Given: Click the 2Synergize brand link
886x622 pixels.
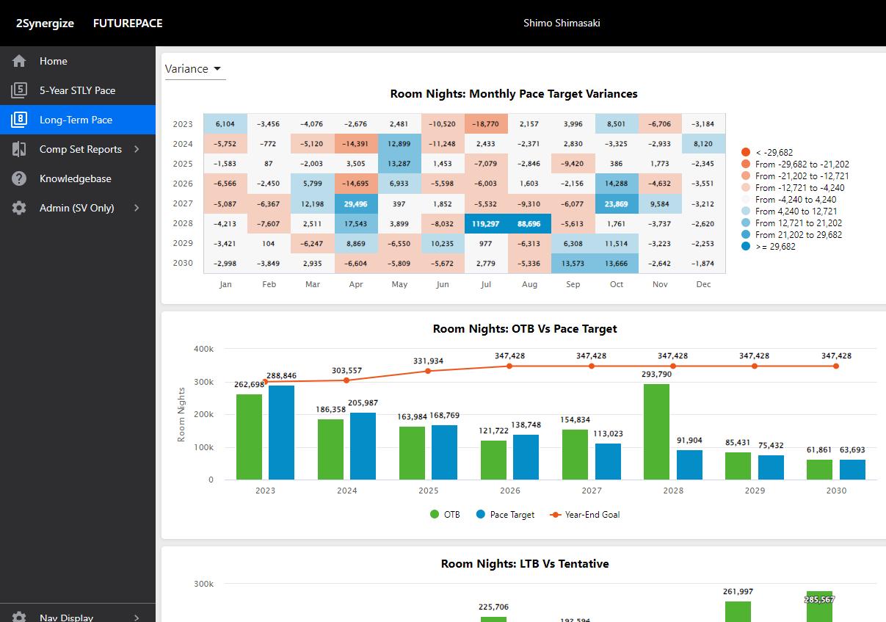Looking at the screenshot, I should pyautogui.click(x=45, y=23).
